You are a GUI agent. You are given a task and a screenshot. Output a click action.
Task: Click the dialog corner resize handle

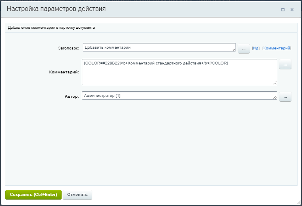tap(298, 202)
